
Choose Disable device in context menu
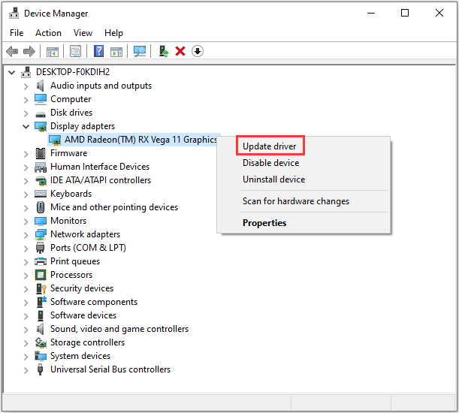270,163
